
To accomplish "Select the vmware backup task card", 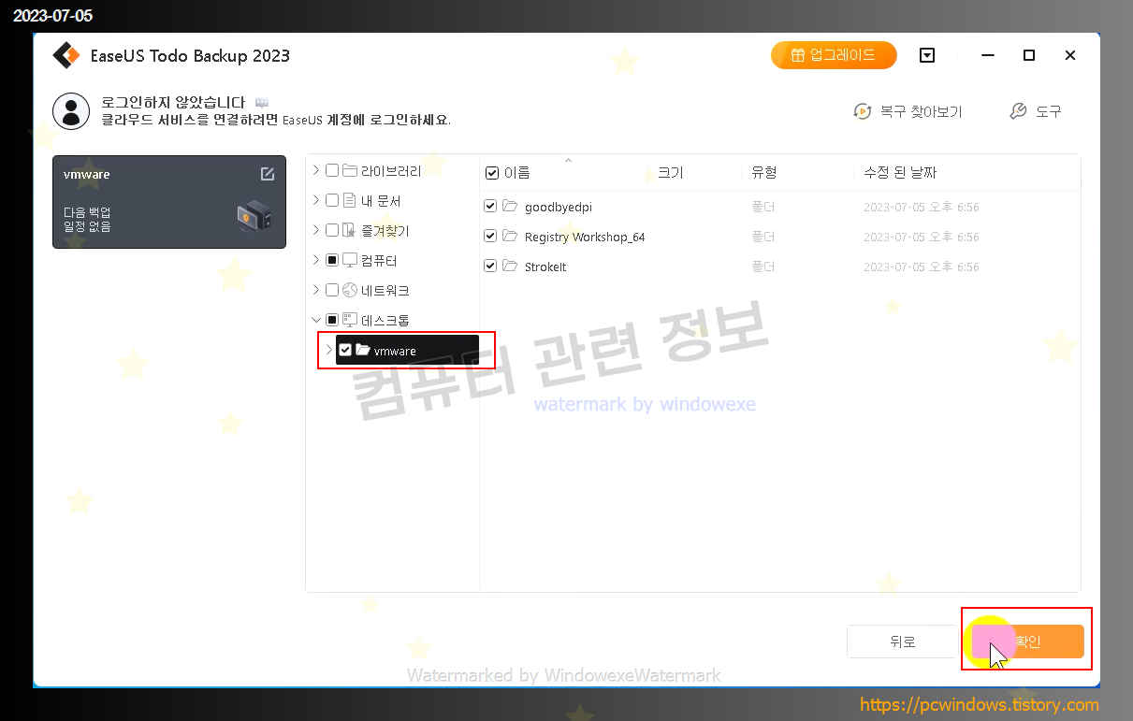I will pos(169,202).
